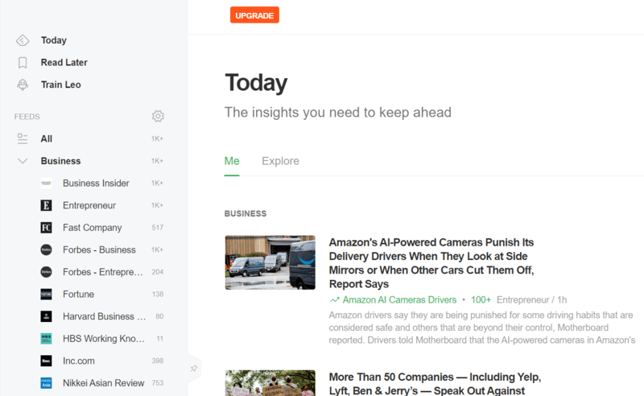This screenshot has width=644, height=396.
Task: Open the Fast Company feed
Action: pyautogui.click(x=93, y=228)
